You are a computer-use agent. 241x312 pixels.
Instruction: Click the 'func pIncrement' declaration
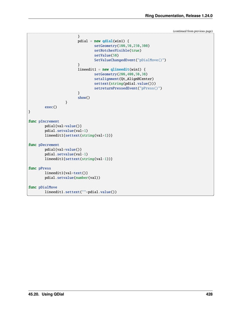coord(43,121)
